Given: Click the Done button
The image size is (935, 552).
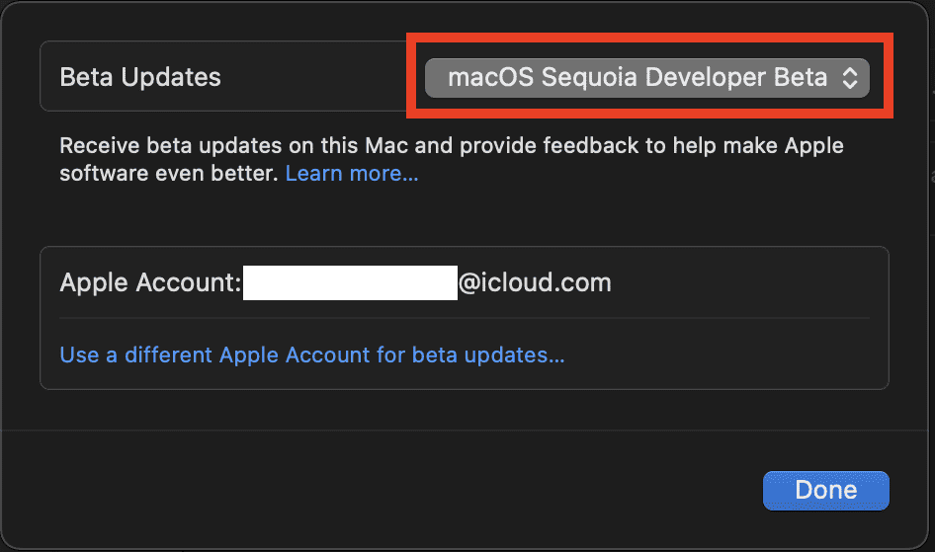Looking at the screenshot, I should click(825, 491).
